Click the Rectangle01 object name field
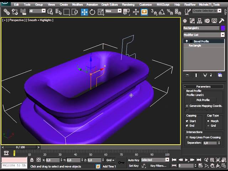The width and height of the screenshot is (228, 171). [x=201, y=28]
